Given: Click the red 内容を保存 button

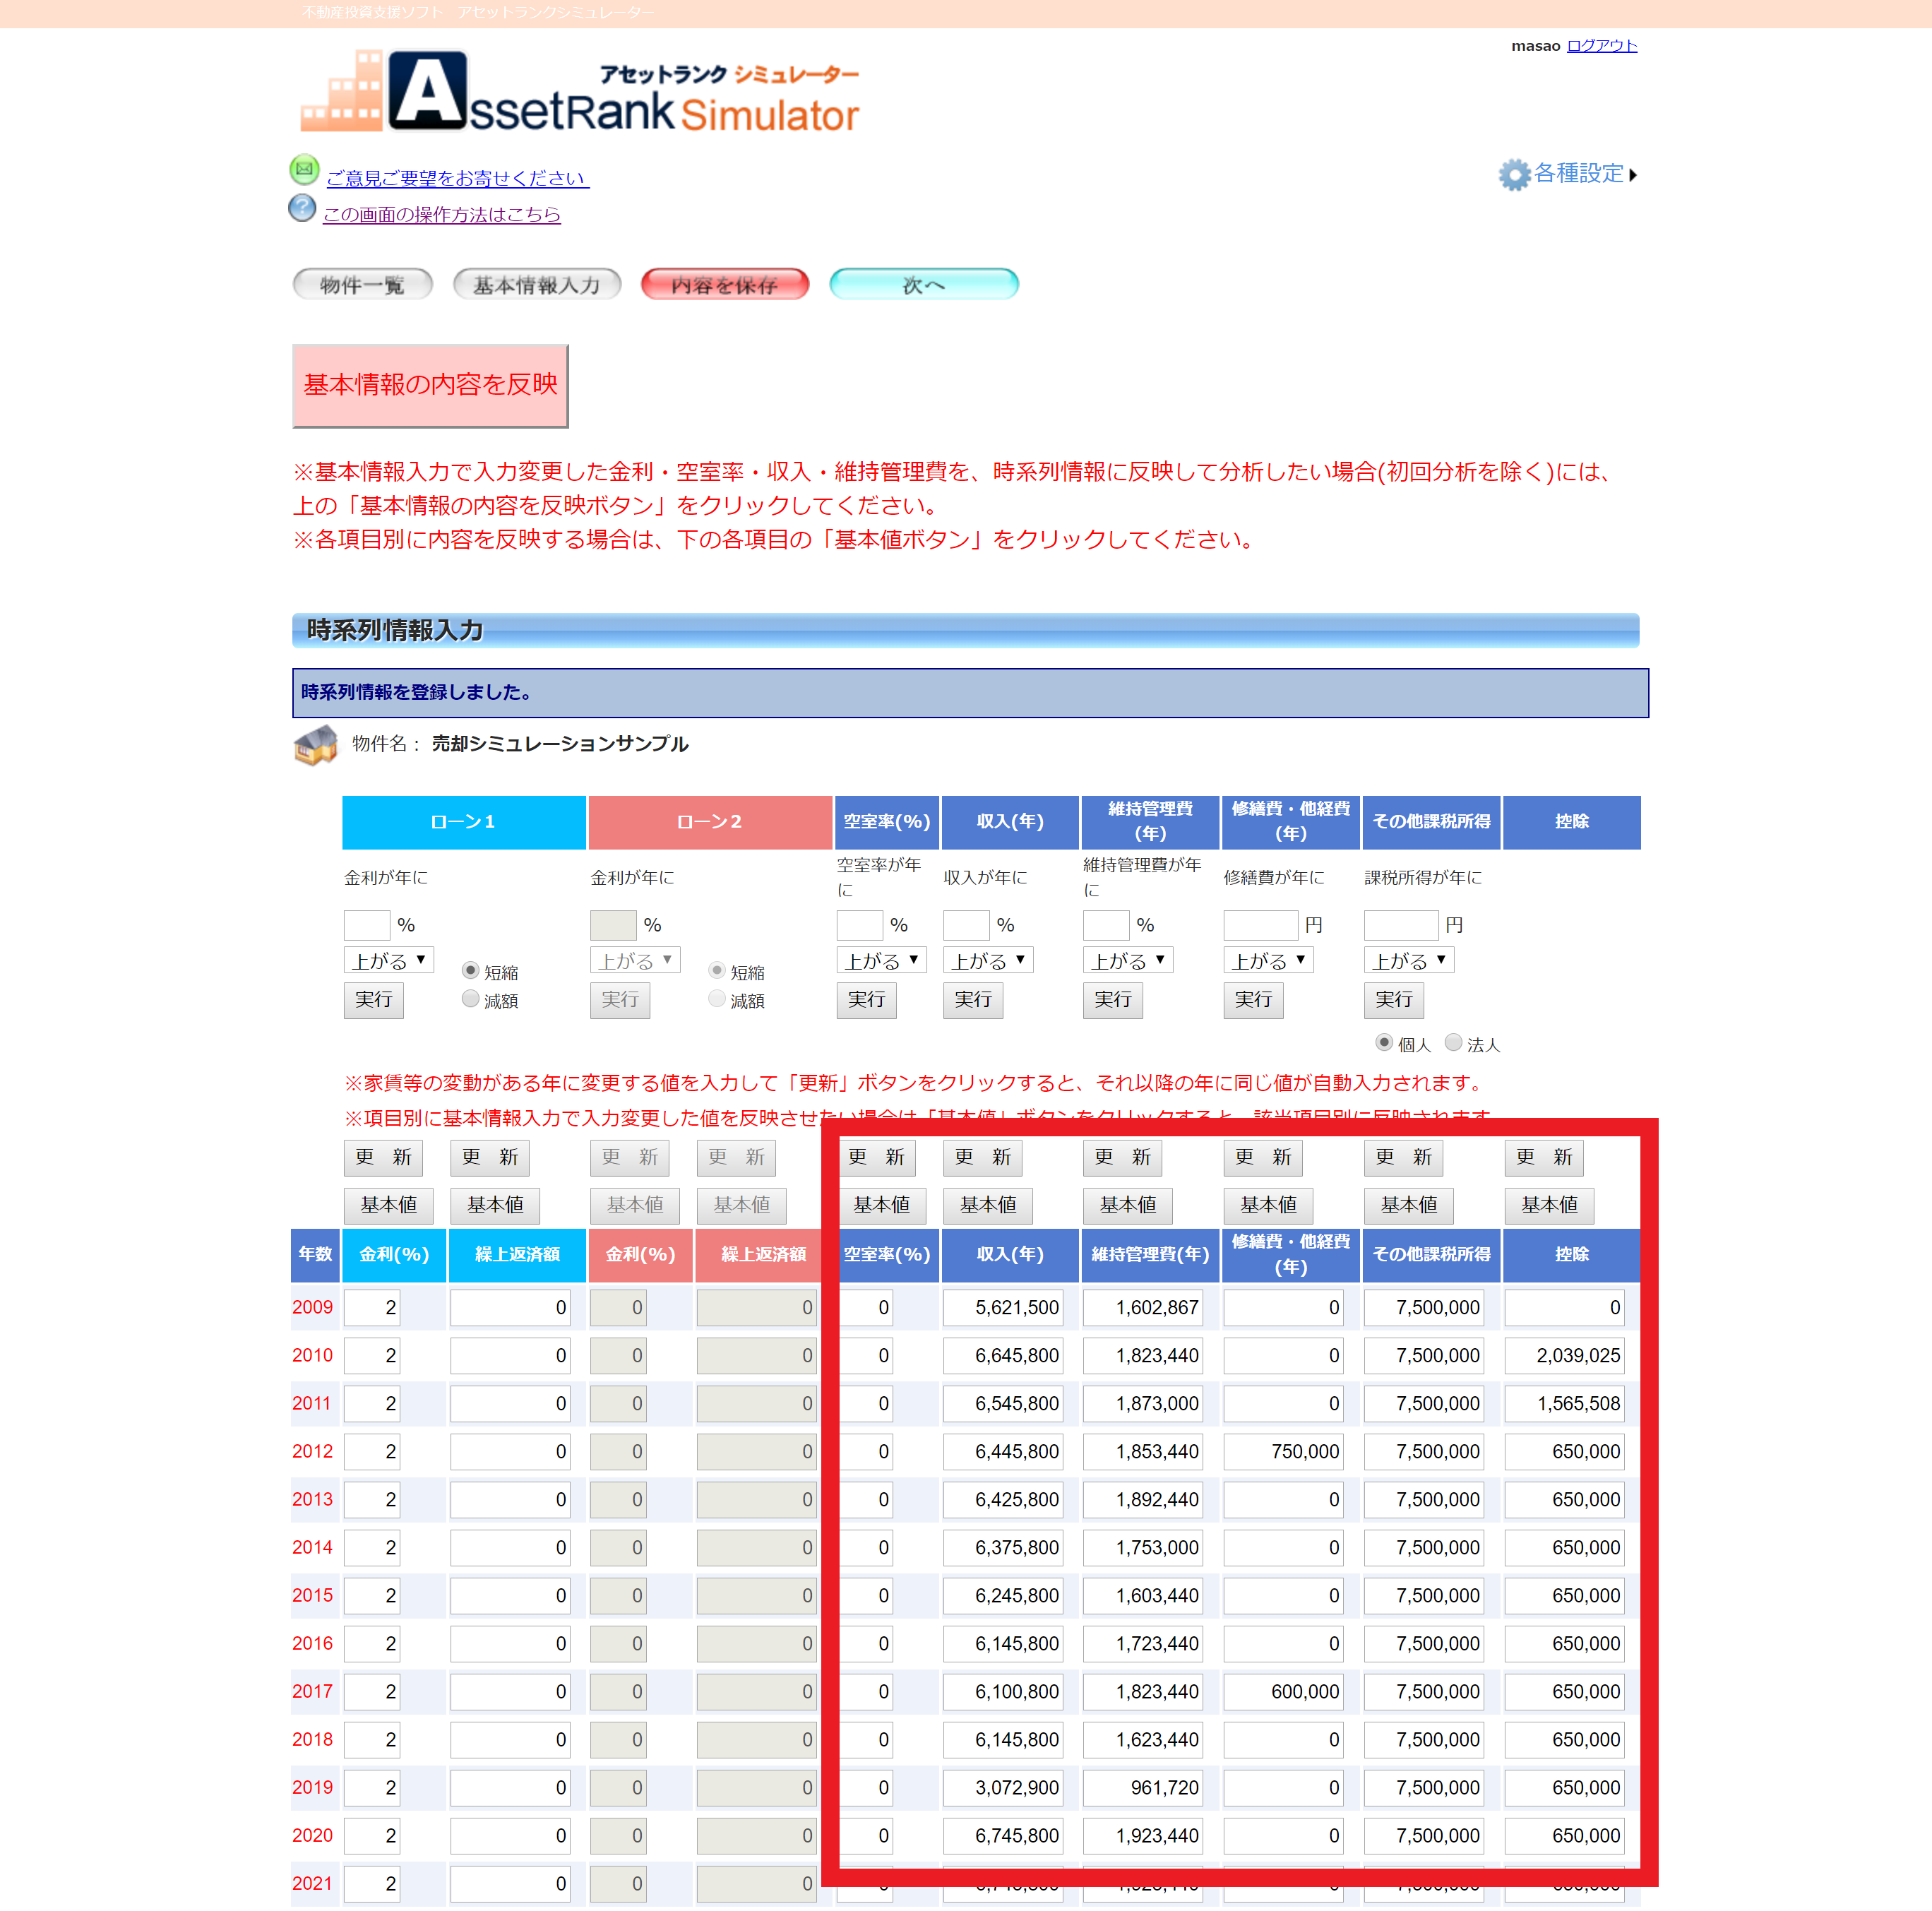Looking at the screenshot, I should coord(724,285).
